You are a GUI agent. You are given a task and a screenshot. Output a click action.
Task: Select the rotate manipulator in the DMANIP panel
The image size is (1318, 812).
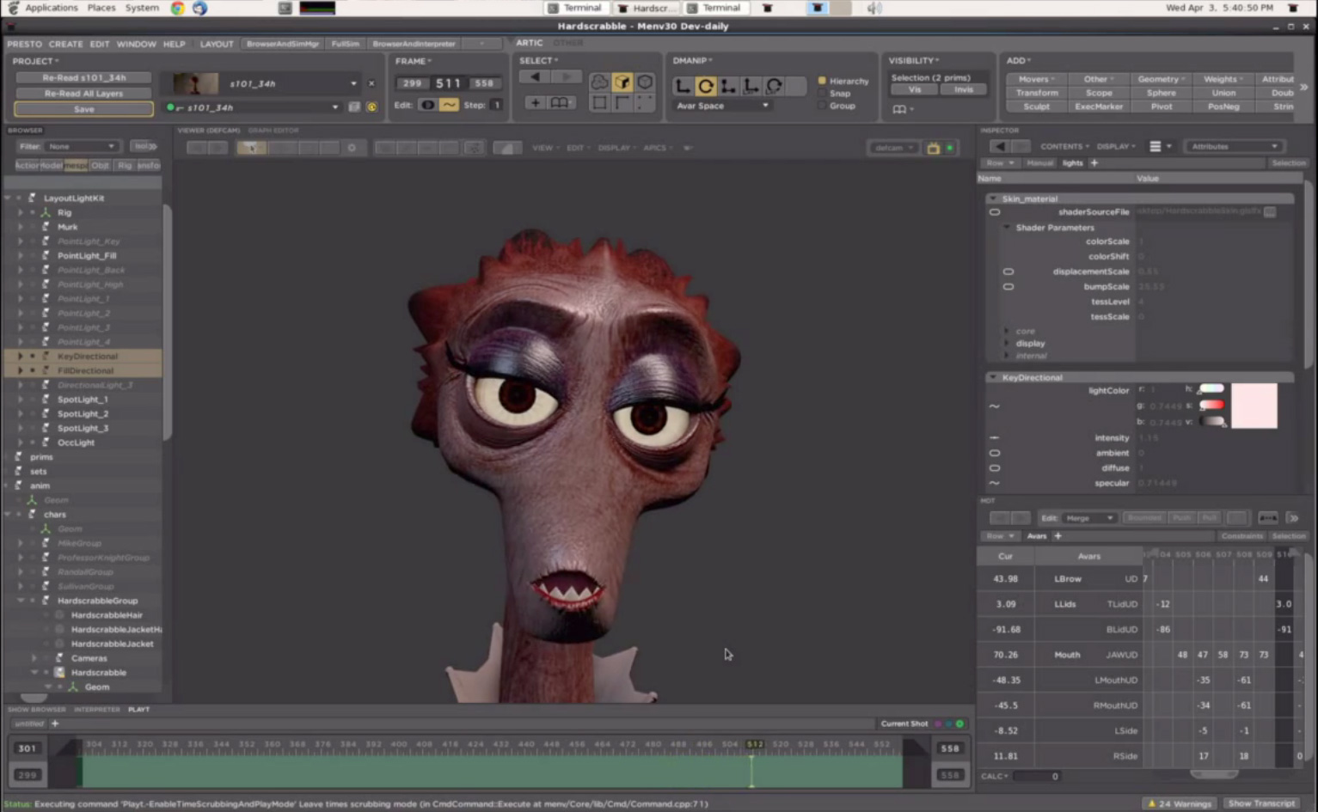pos(706,87)
